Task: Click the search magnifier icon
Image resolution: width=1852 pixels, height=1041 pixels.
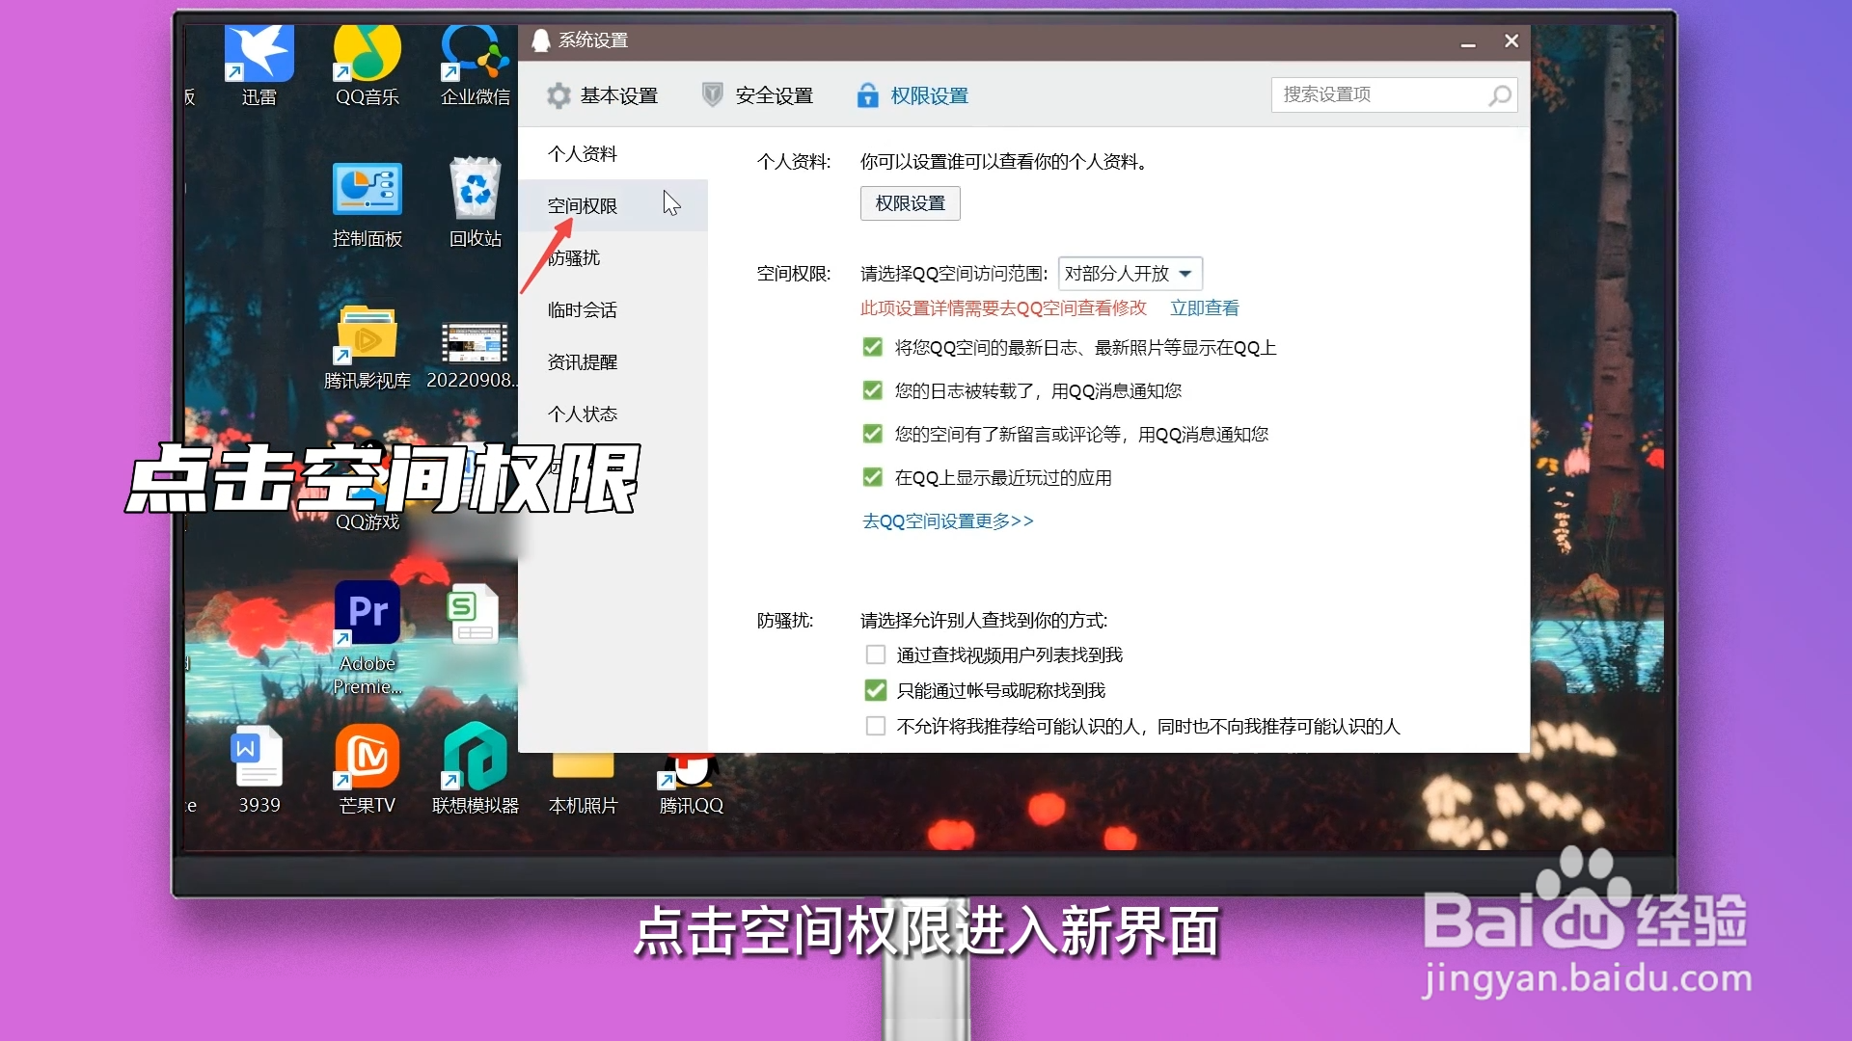Action: click(1499, 94)
